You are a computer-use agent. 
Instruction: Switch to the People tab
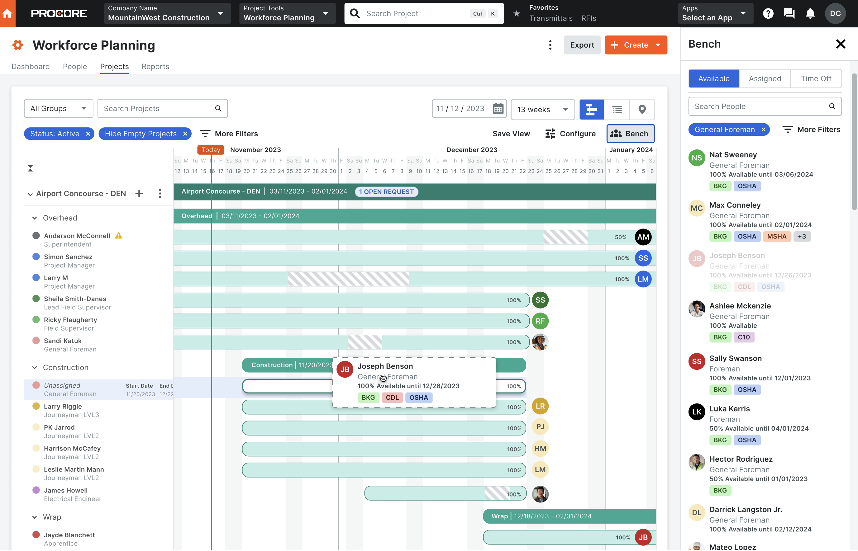tap(75, 67)
